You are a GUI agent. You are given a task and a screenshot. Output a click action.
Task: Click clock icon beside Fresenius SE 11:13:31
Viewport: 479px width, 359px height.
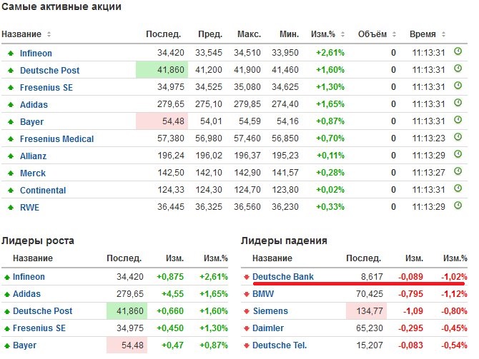pyautogui.click(x=458, y=86)
